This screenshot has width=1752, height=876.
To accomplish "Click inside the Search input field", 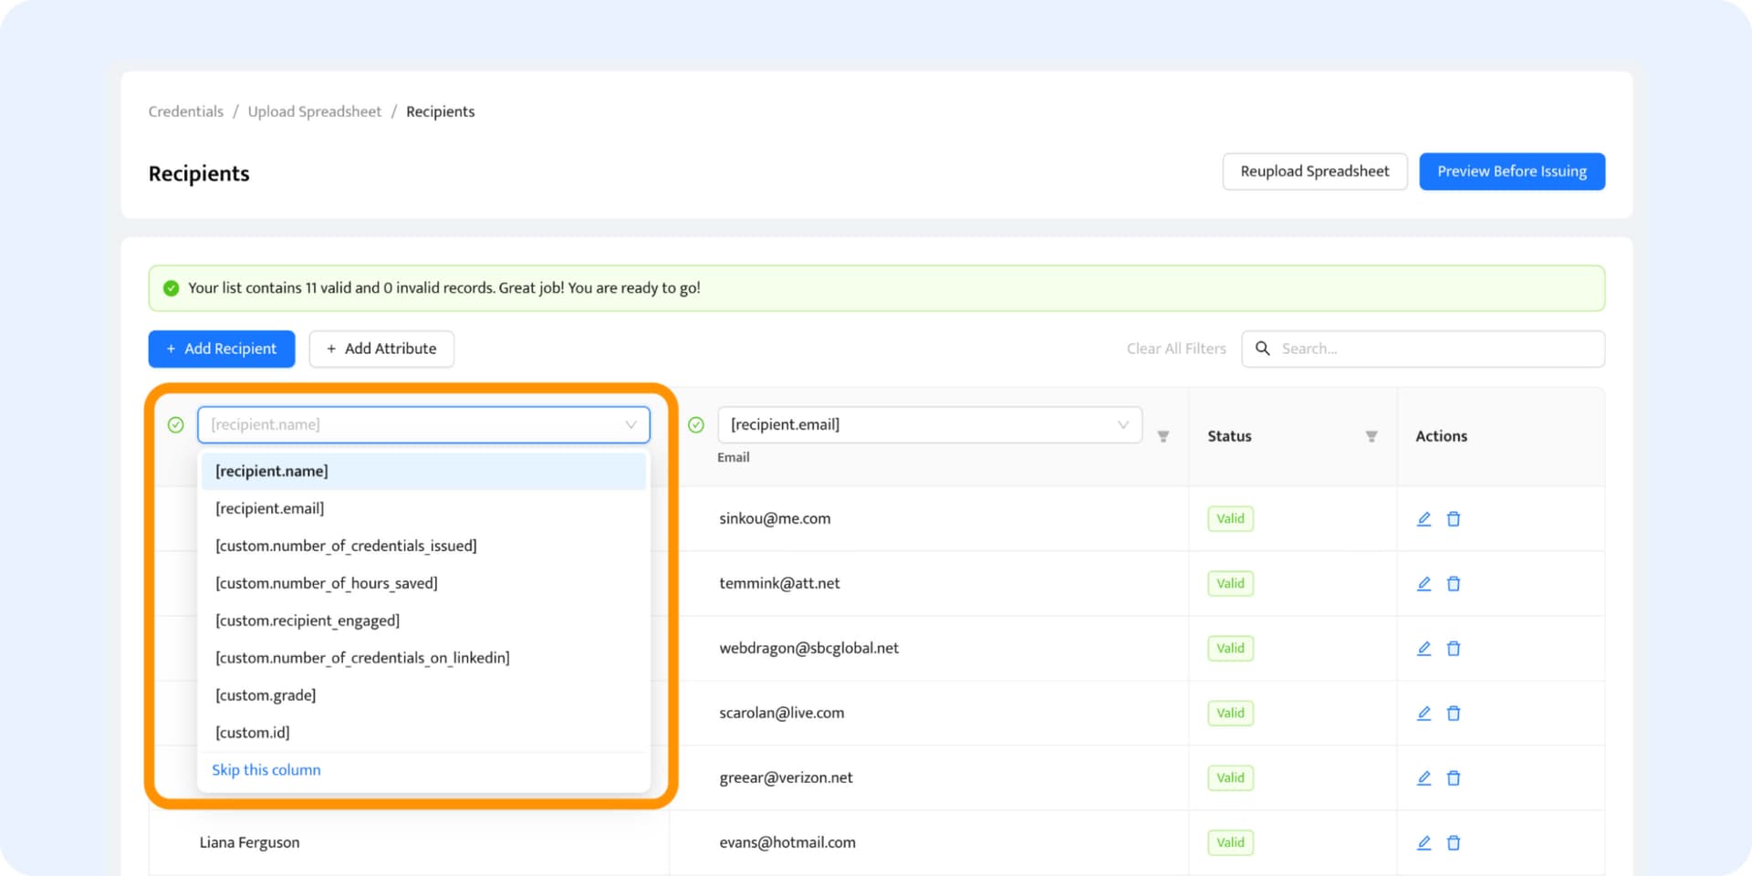I will (1433, 349).
